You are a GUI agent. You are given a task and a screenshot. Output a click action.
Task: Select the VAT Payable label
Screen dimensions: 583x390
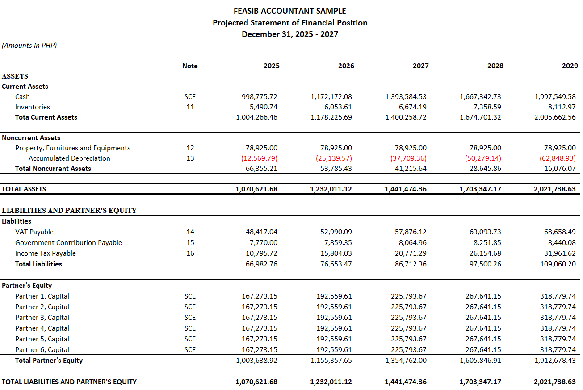pyautogui.click(x=34, y=232)
